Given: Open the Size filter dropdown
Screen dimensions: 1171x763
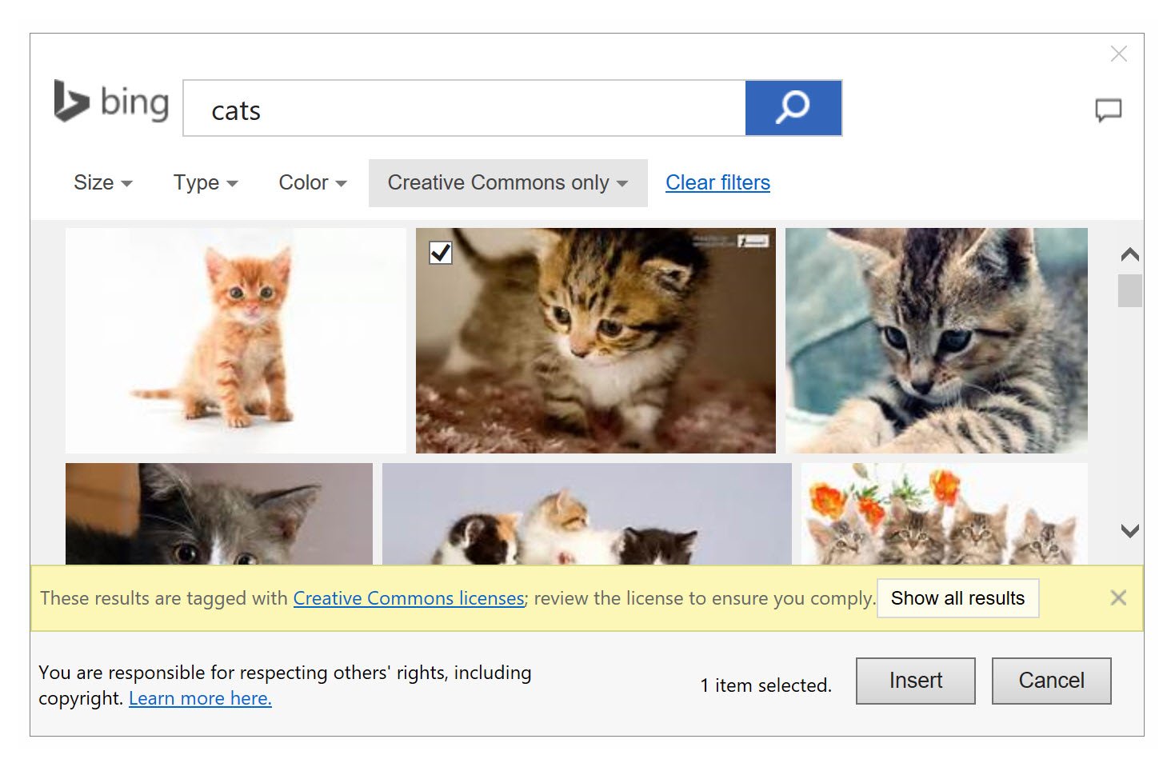Looking at the screenshot, I should pyautogui.click(x=102, y=183).
